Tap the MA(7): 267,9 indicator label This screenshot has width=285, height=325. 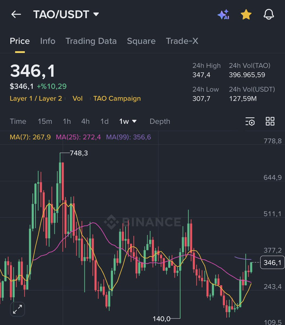tap(30, 137)
